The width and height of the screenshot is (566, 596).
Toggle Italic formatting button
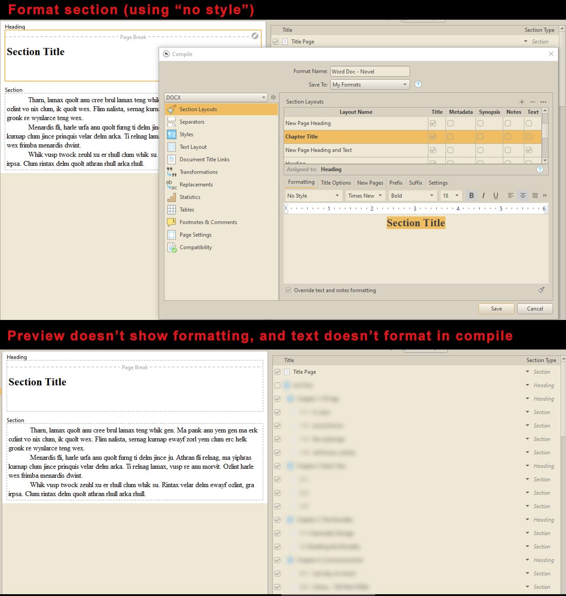coord(483,195)
